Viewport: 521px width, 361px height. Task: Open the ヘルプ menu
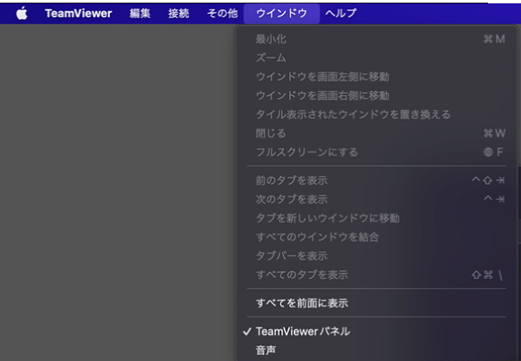pos(341,14)
